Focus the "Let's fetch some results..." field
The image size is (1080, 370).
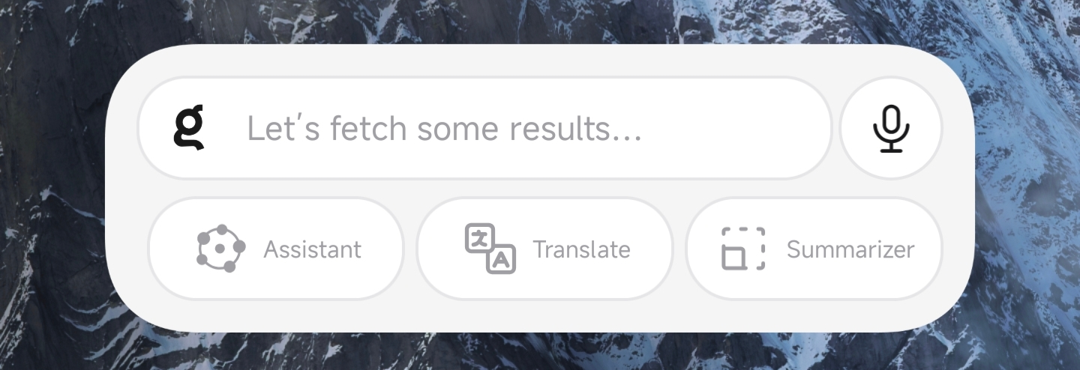[x=484, y=128]
